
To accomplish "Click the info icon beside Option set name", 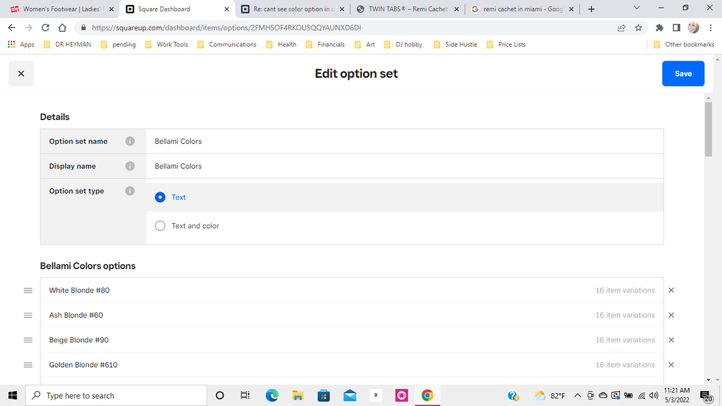I will point(130,142).
